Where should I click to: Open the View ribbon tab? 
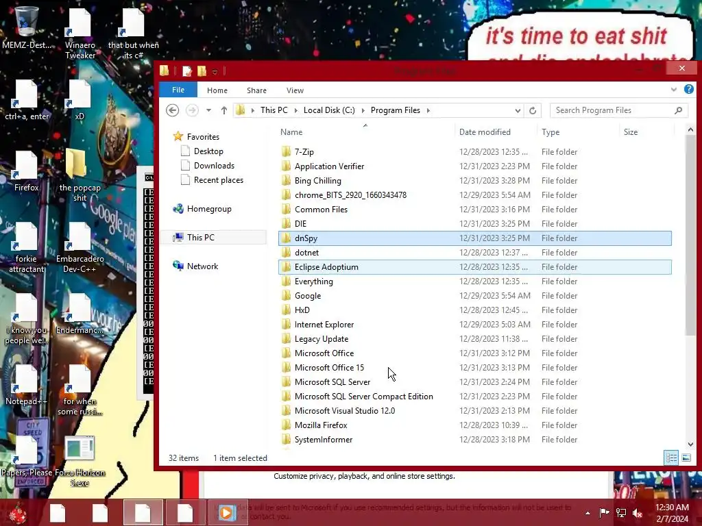[x=295, y=90]
